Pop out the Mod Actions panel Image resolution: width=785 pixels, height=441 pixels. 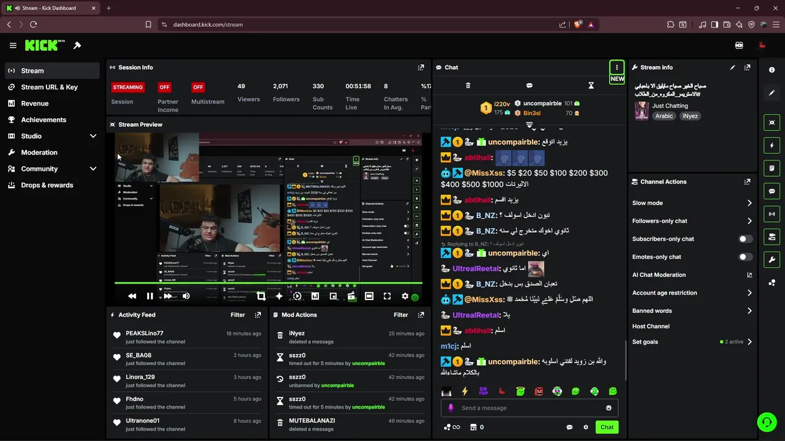point(421,315)
